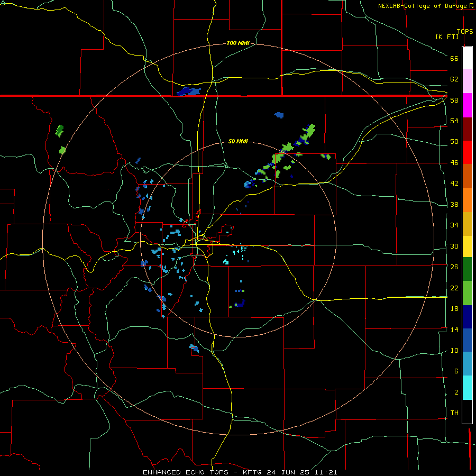Click the "NEXLAB-College of DuPage" credit text
The height and width of the screenshot is (476, 476).
click(423, 6)
